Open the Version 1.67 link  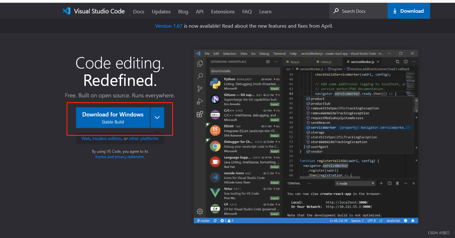(169, 26)
